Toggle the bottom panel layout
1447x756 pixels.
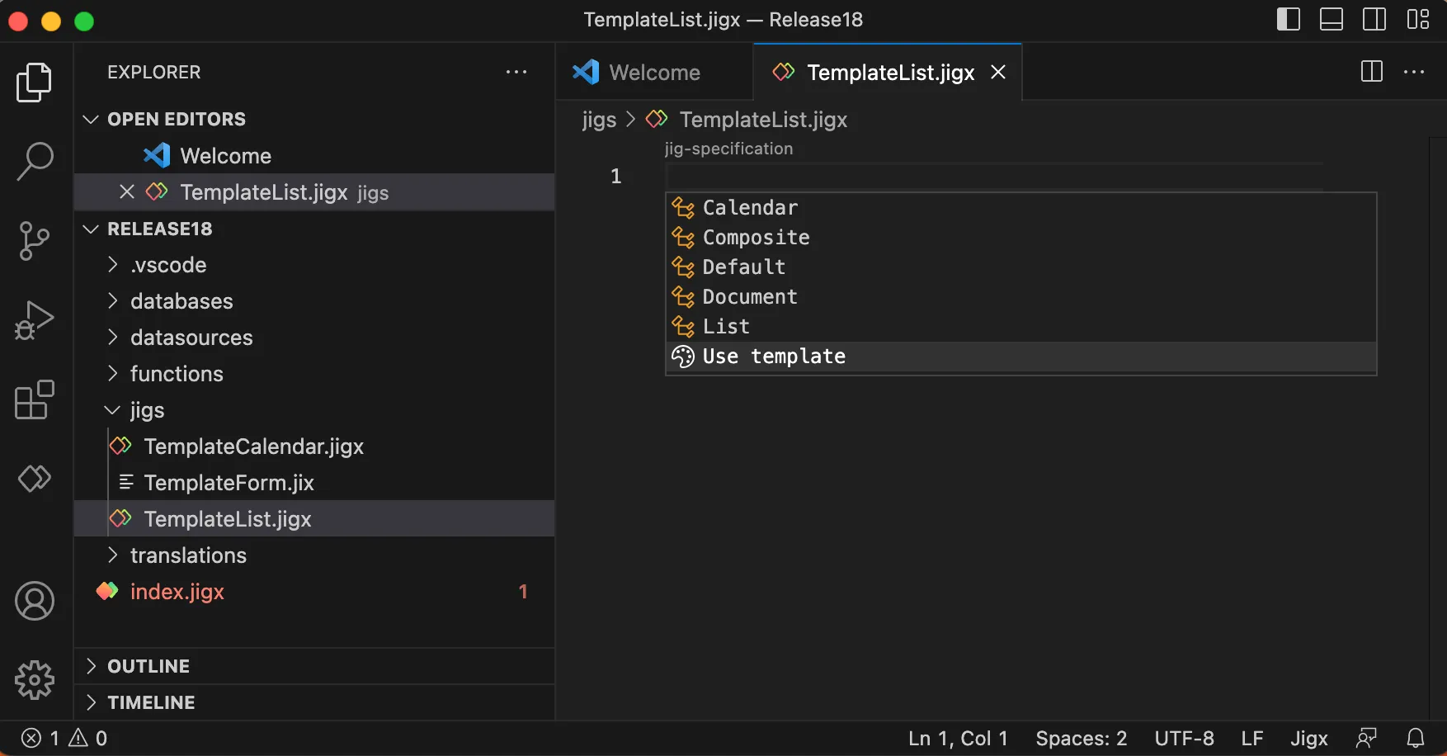[1332, 19]
